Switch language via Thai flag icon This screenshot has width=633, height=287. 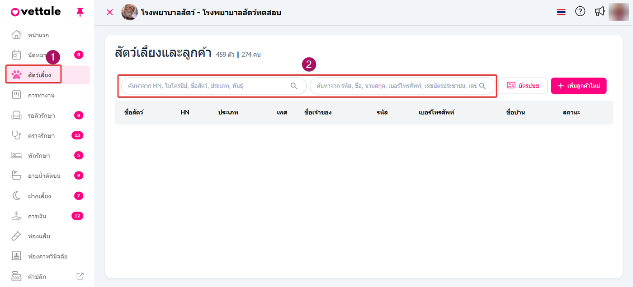click(x=561, y=12)
